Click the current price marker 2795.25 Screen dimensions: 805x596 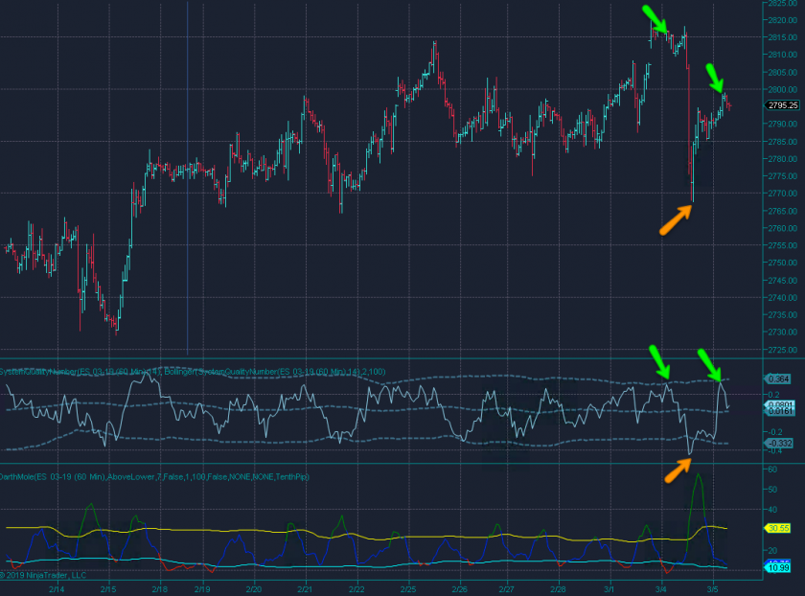coord(782,105)
